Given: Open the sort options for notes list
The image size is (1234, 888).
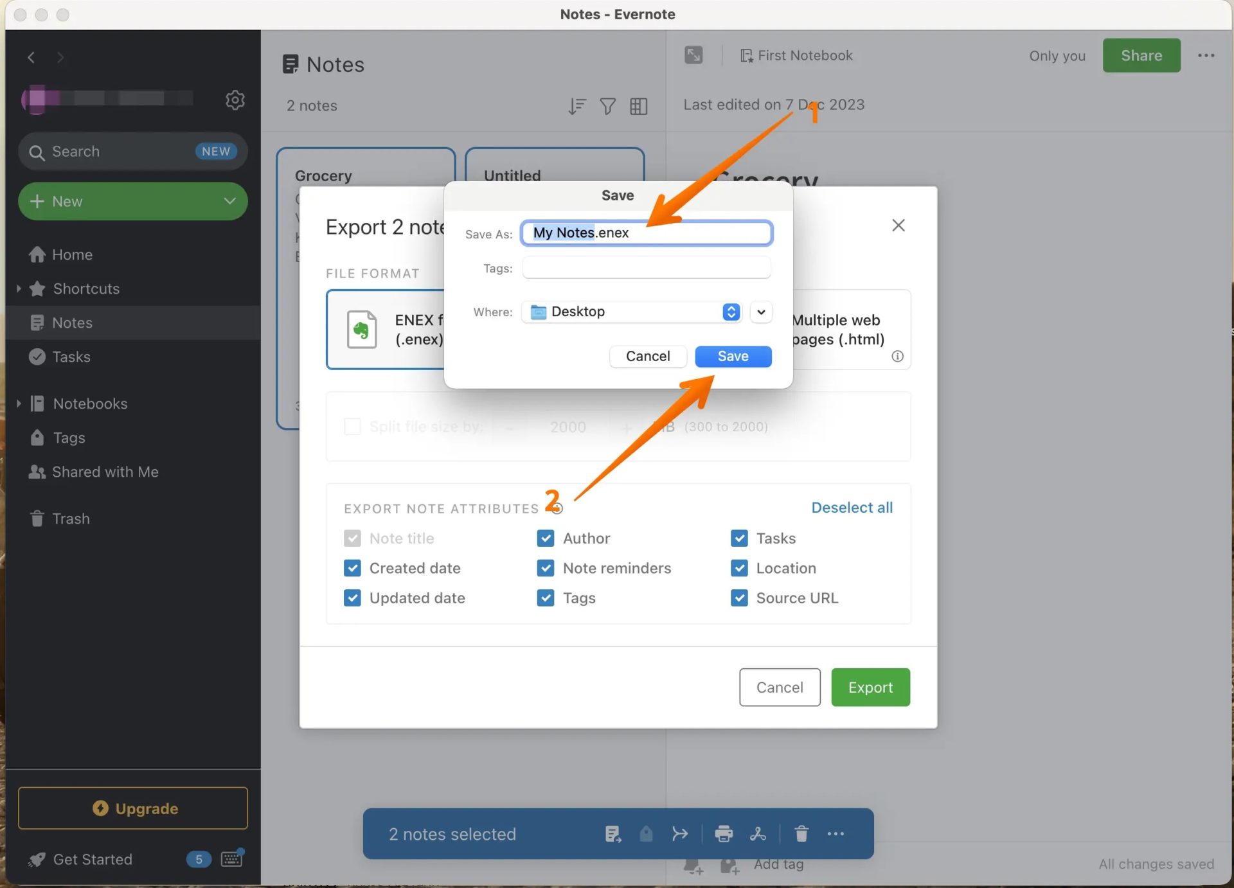Looking at the screenshot, I should click(577, 106).
